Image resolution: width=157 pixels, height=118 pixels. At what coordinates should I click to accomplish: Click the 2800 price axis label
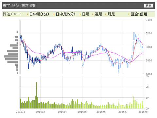149,60
